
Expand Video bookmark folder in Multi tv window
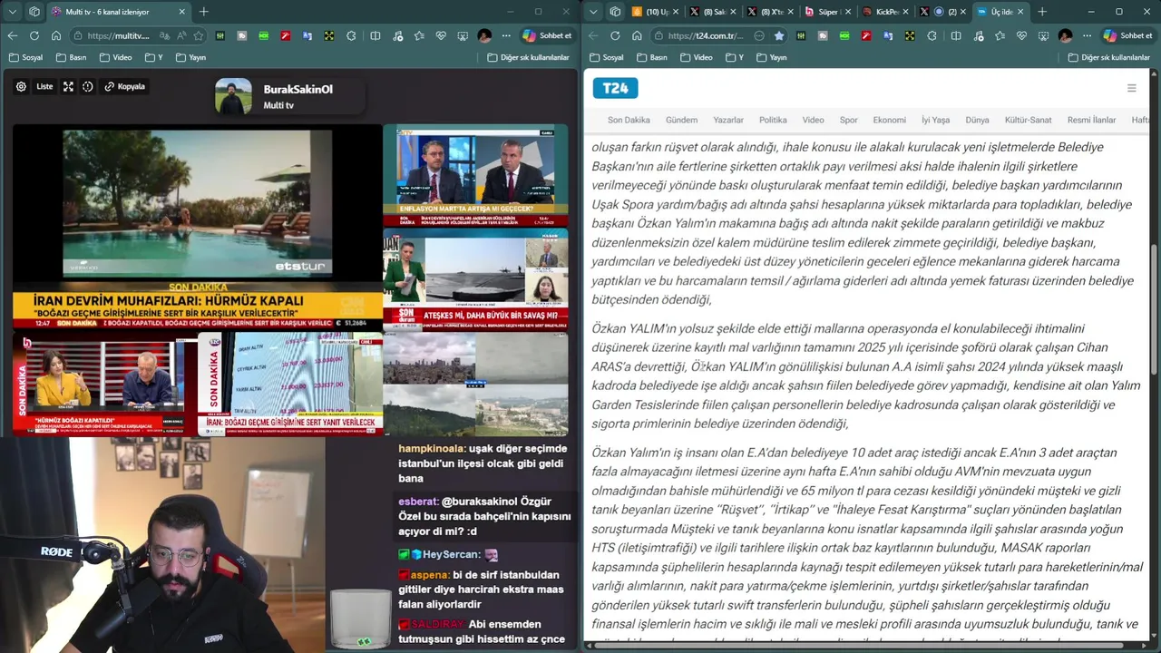pos(115,57)
